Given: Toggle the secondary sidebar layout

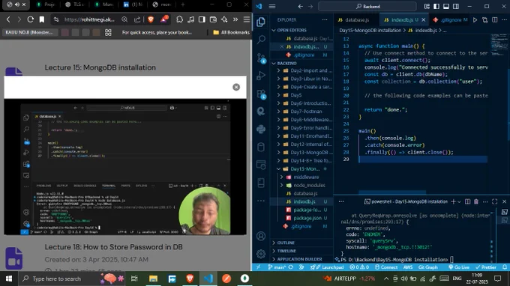Looking at the screenshot, I should pos(456,6).
